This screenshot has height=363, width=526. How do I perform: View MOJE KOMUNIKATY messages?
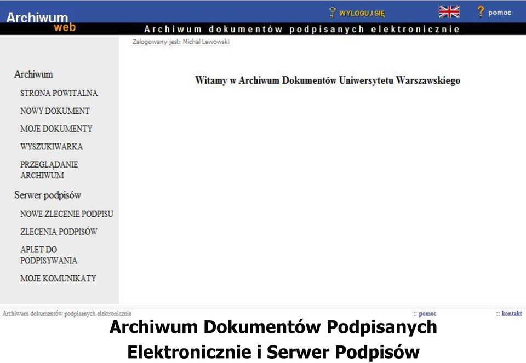58,278
